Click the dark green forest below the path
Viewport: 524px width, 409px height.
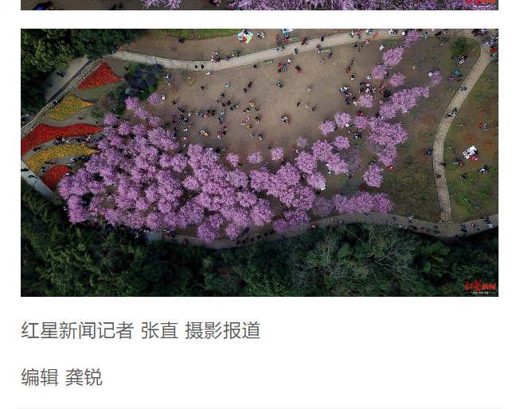[260, 267]
